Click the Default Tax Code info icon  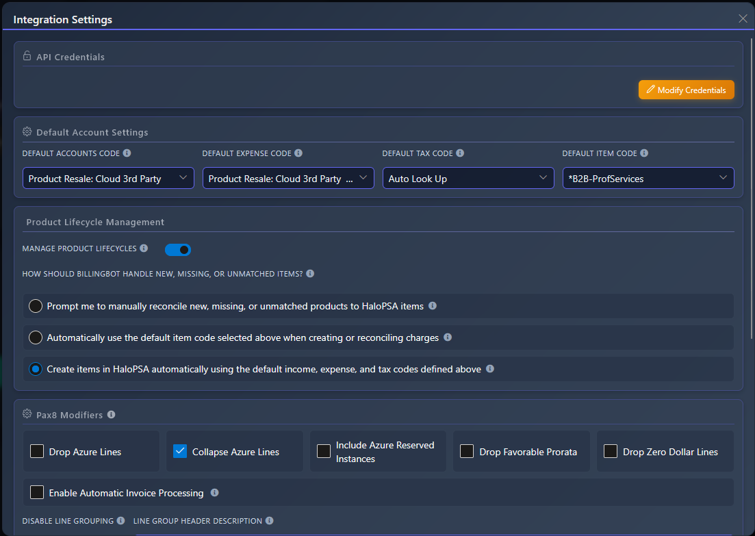click(x=460, y=153)
